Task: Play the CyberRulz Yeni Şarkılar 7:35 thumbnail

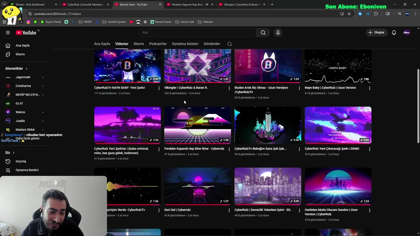Action: tap(127, 125)
